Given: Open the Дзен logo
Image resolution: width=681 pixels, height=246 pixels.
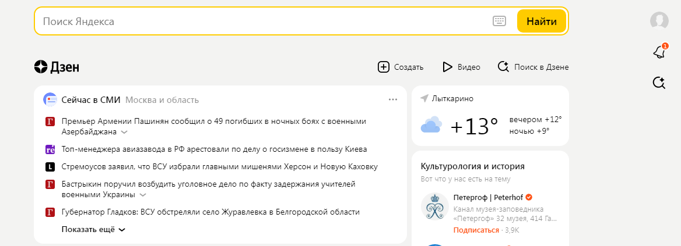Looking at the screenshot, I should pyautogui.click(x=57, y=67).
